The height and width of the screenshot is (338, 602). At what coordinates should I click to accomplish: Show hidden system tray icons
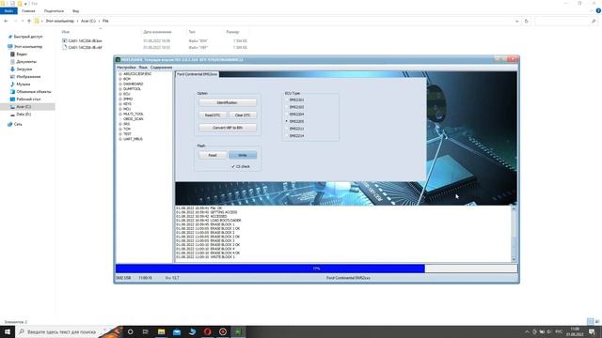(527, 331)
